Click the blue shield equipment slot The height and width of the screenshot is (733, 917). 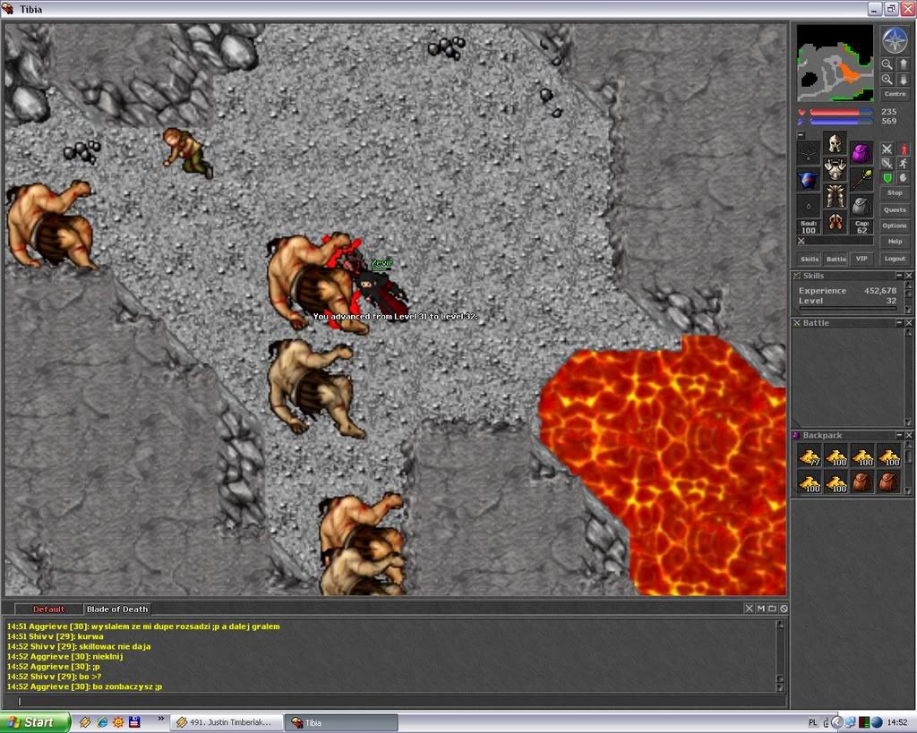point(809,180)
